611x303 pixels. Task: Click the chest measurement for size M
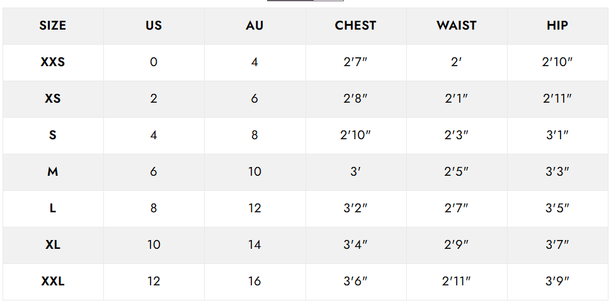[x=355, y=172]
